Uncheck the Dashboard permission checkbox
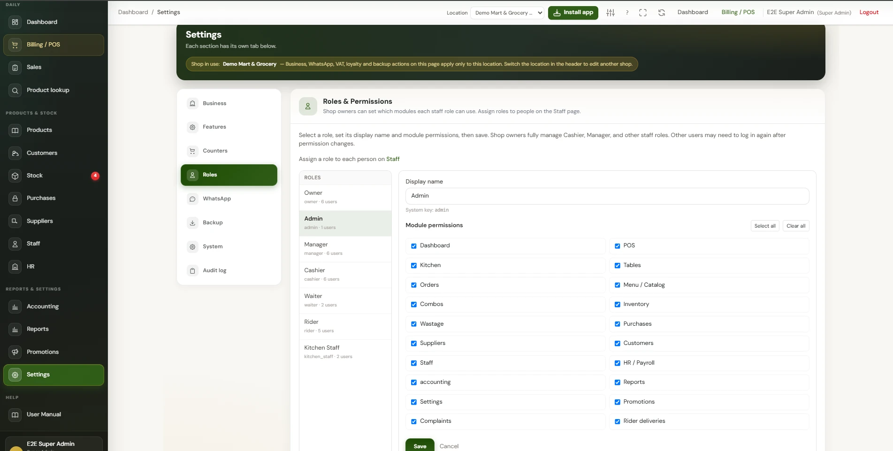The width and height of the screenshot is (893, 451). click(414, 246)
